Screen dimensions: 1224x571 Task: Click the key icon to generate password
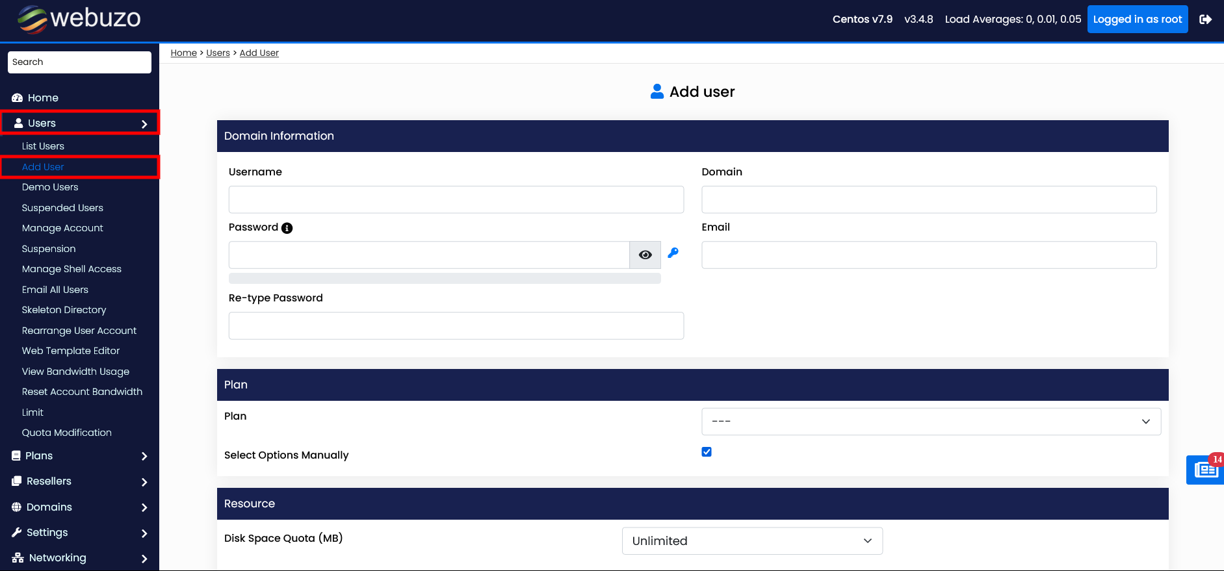[x=673, y=253]
